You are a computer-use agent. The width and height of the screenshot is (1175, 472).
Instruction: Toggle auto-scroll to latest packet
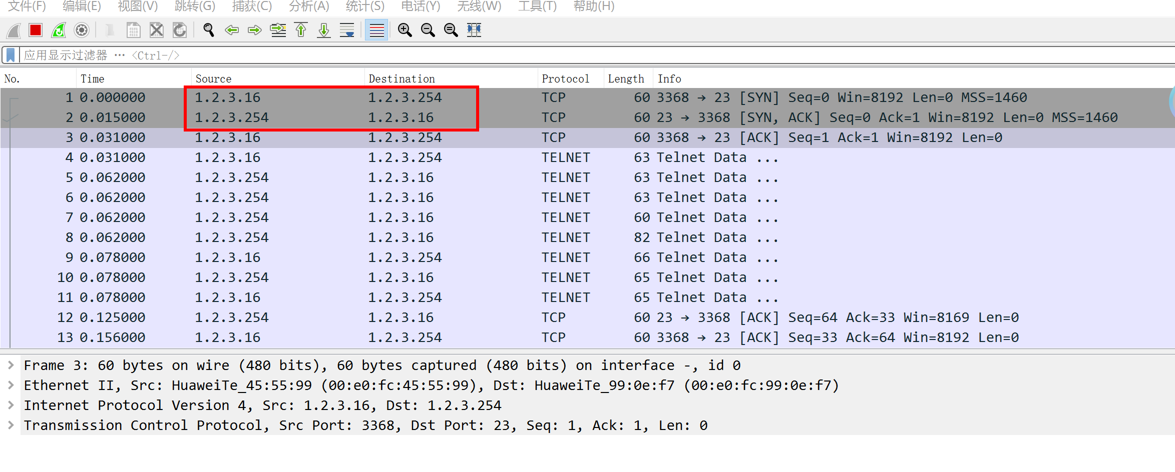(x=347, y=30)
